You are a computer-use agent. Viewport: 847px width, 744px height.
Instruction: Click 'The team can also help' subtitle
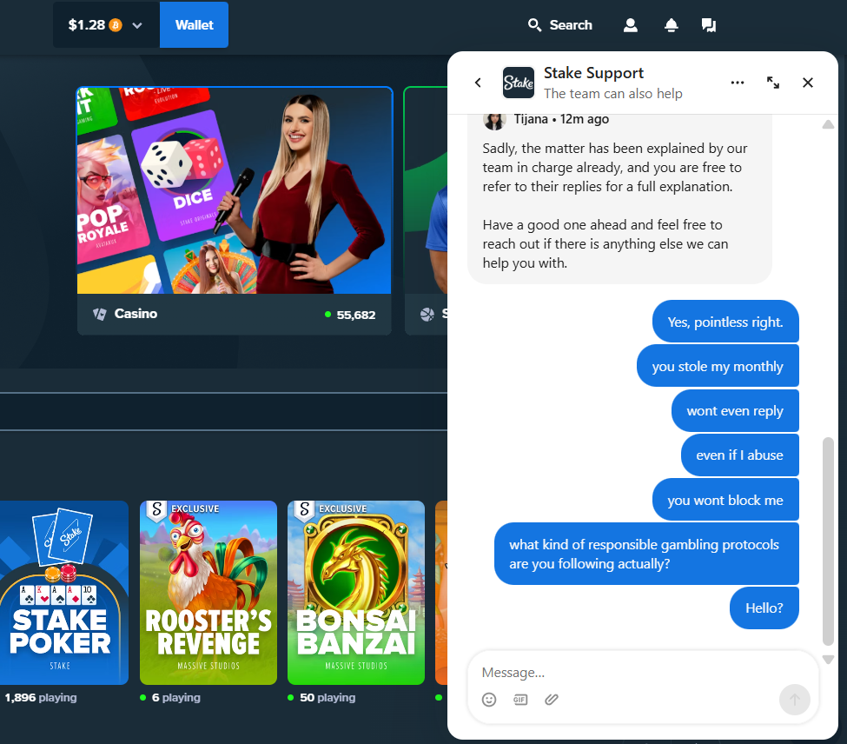[x=613, y=94]
